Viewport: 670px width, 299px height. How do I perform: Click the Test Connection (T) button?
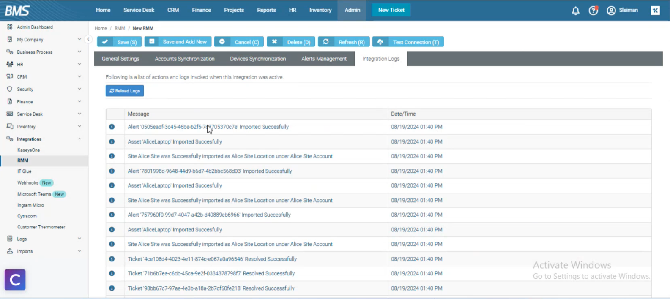tap(408, 42)
